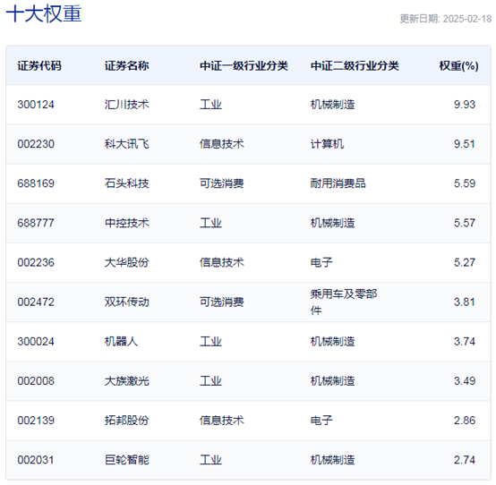Open 石头科技 row name
Screen dimensions: 496x485
(x=126, y=183)
